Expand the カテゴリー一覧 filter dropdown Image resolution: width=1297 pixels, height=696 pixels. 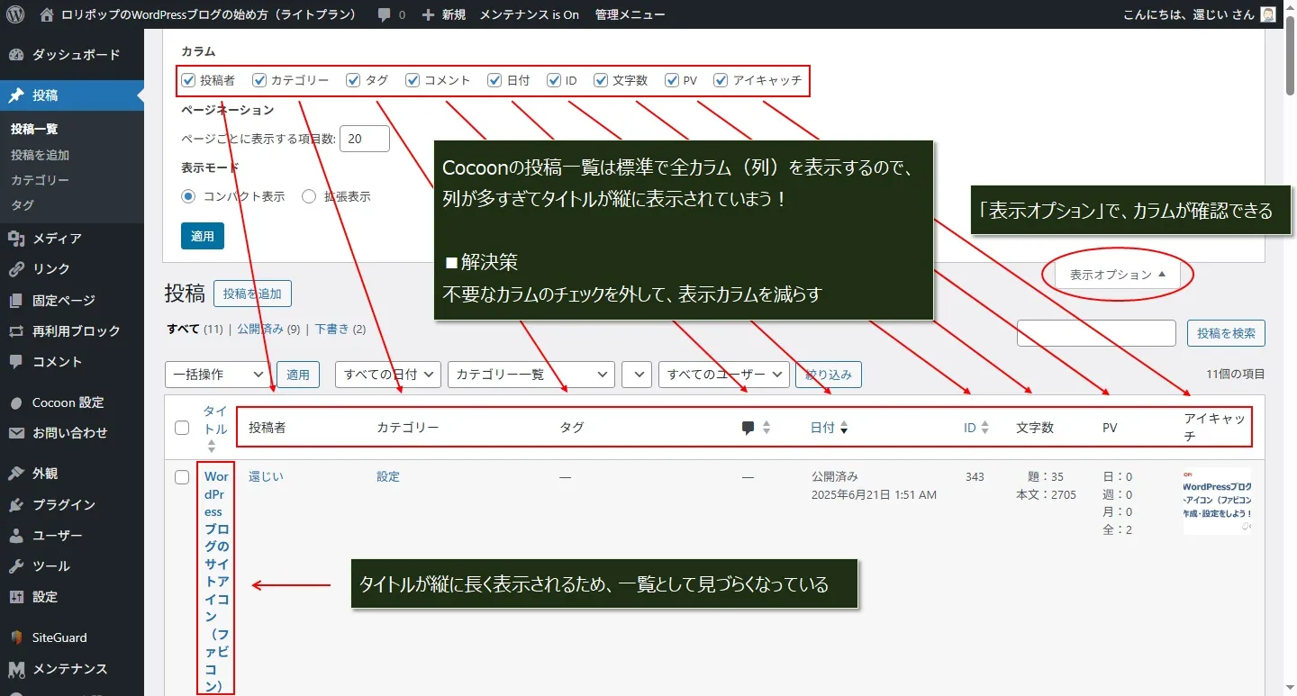531,375
